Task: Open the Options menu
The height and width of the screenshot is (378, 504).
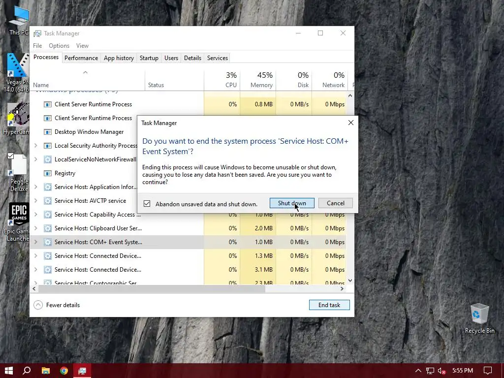Action: [x=59, y=46]
